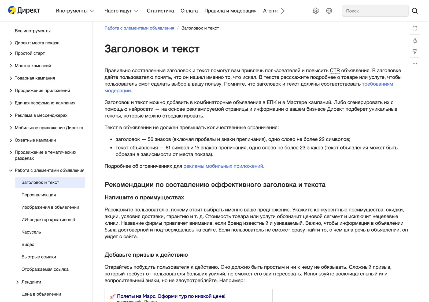Open the language globe icon
429x302 pixels.
point(329,11)
